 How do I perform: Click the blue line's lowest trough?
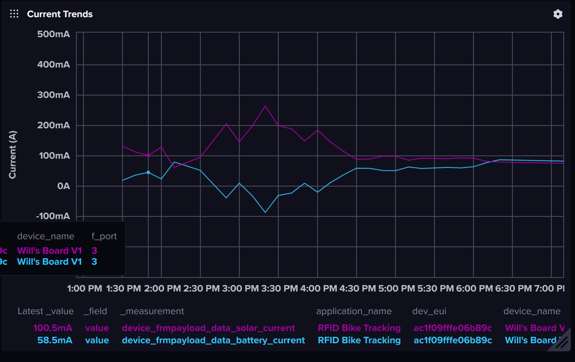coord(265,212)
